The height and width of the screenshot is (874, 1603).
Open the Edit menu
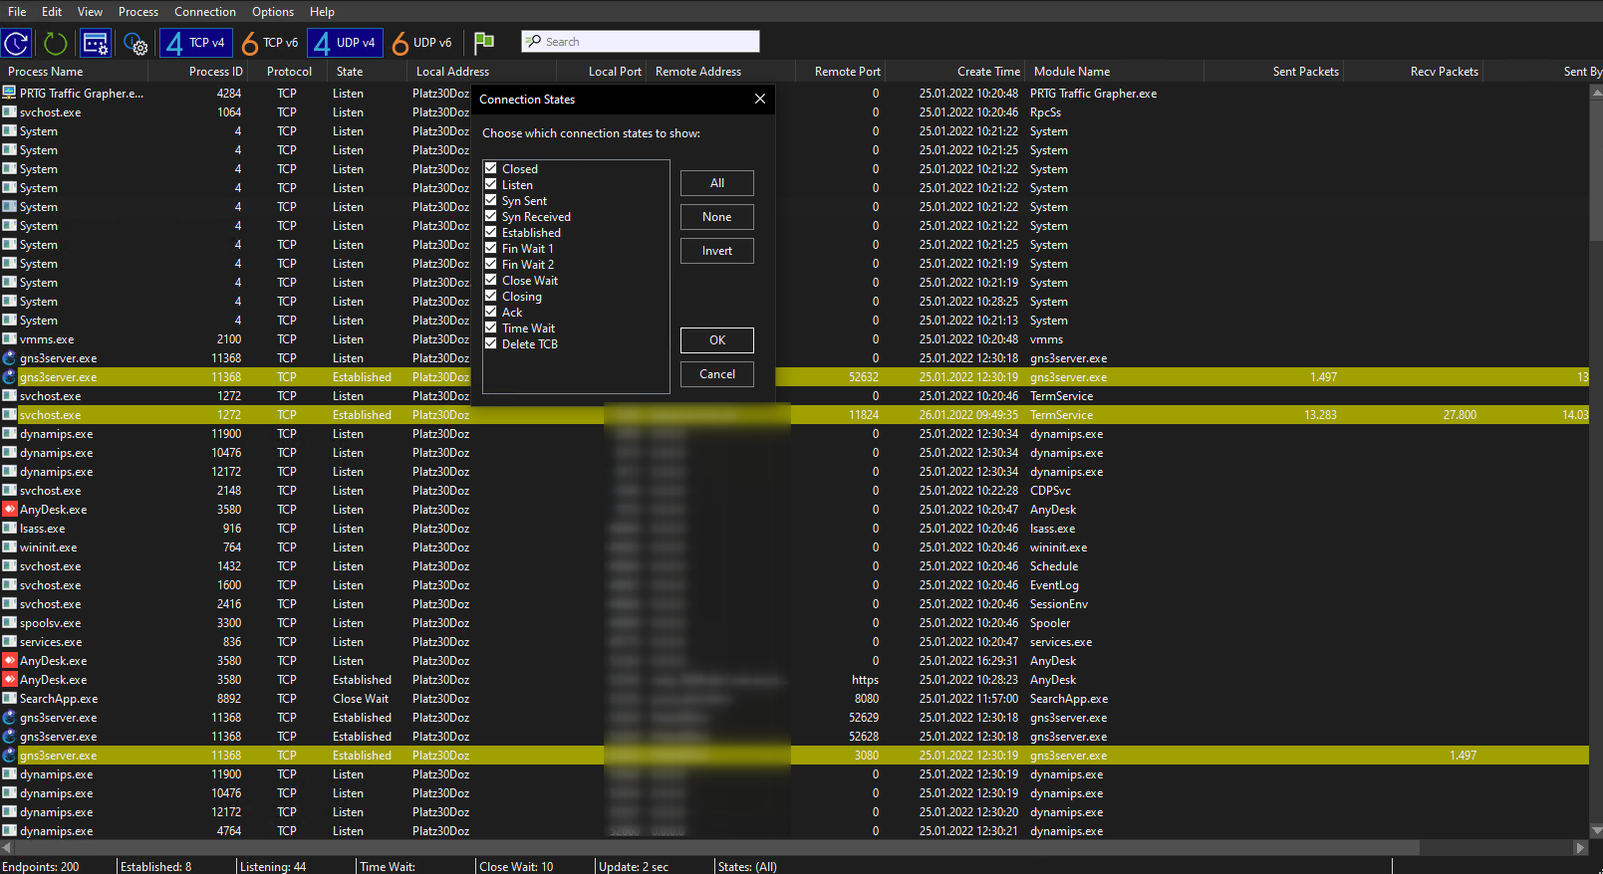(52, 12)
